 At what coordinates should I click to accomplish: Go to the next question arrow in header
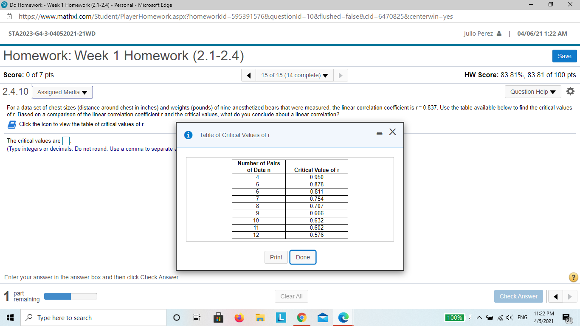(341, 75)
